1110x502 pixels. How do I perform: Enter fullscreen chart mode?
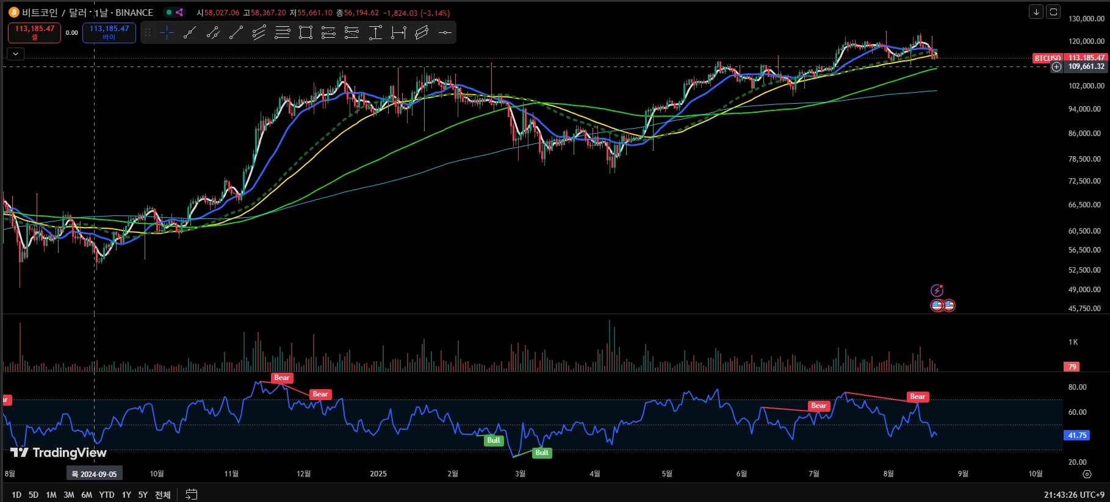[1053, 12]
